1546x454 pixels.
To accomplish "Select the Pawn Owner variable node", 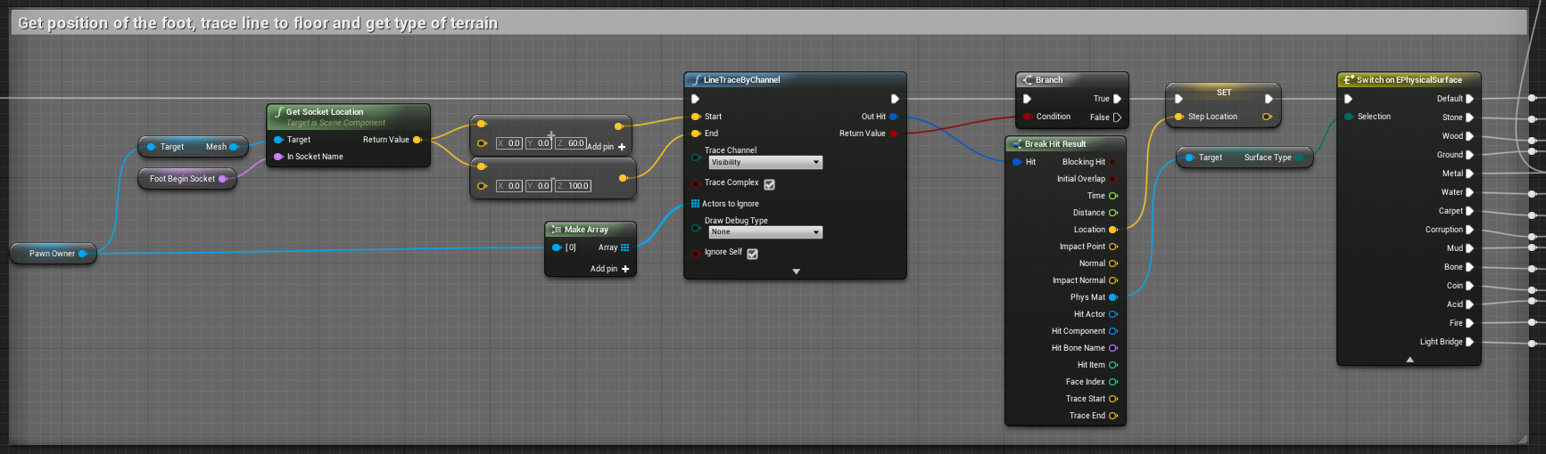I will (x=52, y=254).
